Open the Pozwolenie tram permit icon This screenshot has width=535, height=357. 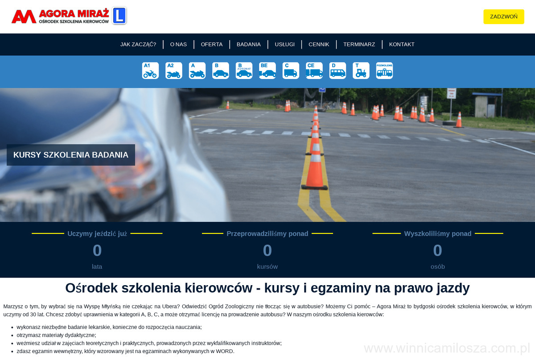pyautogui.click(x=384, y=71)
